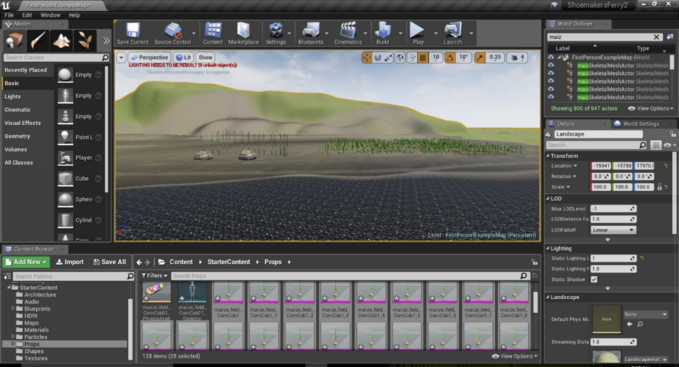Open Play options dropdown arrow
Image resolution: width=679 pixels, height=367 pixels.
coord(436,33)
